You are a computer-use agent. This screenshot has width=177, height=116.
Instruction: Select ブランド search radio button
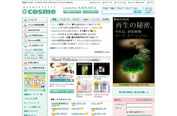point(124,8)
